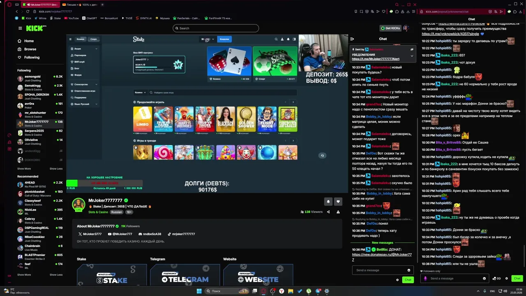Open the Stake panel banner
The height and width of the screenshot is (296, 526).
click(x=112, y=275)
